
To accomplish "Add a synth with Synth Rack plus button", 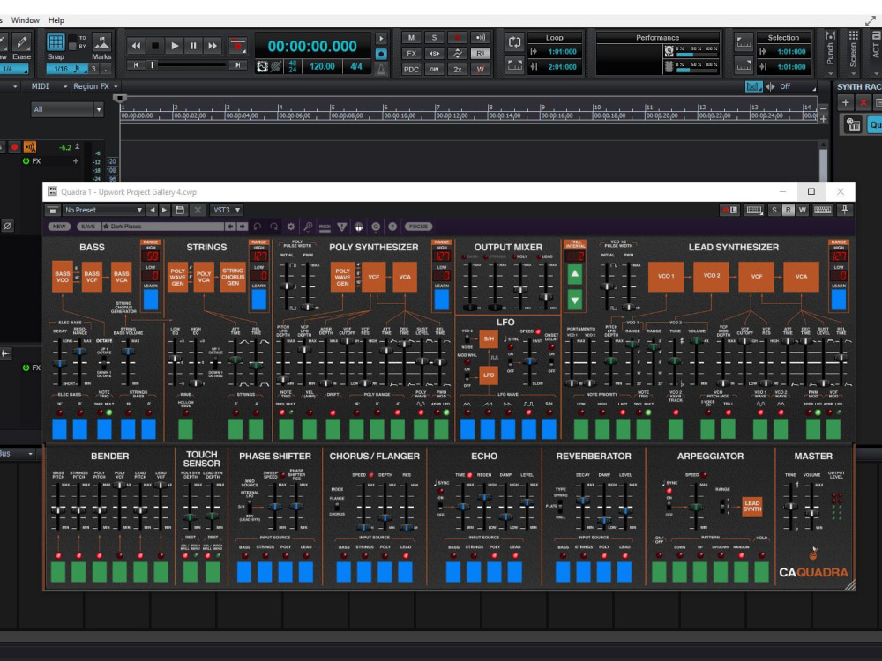I will tap(845, 102).
